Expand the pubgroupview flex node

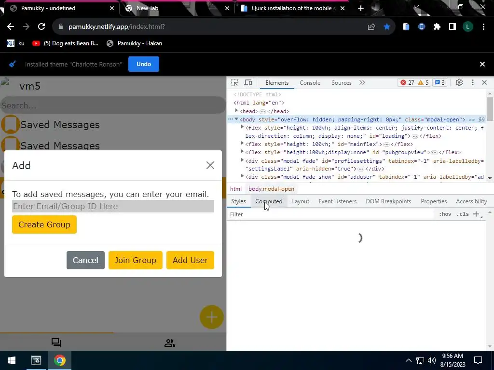(242, 152)
